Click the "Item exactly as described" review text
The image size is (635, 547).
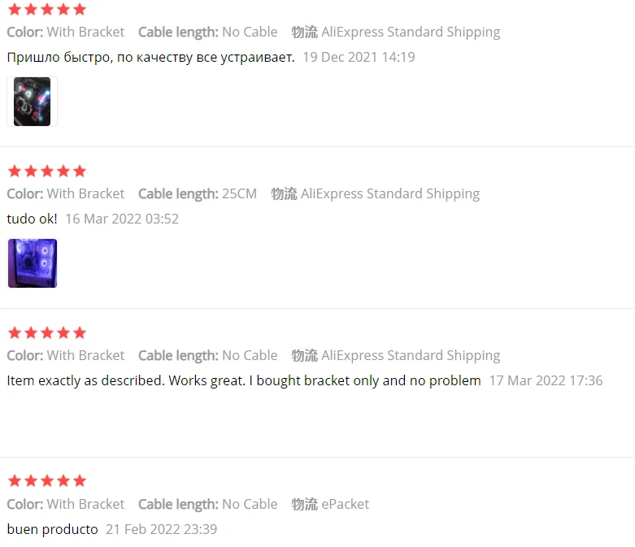243,380
